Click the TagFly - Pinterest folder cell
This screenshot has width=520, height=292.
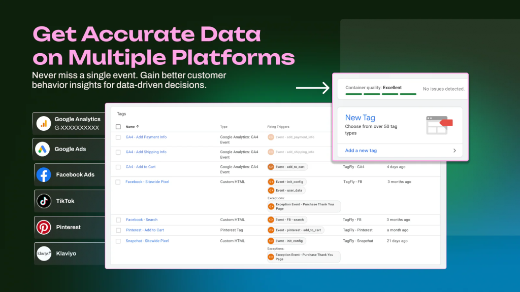click(357, 230)
